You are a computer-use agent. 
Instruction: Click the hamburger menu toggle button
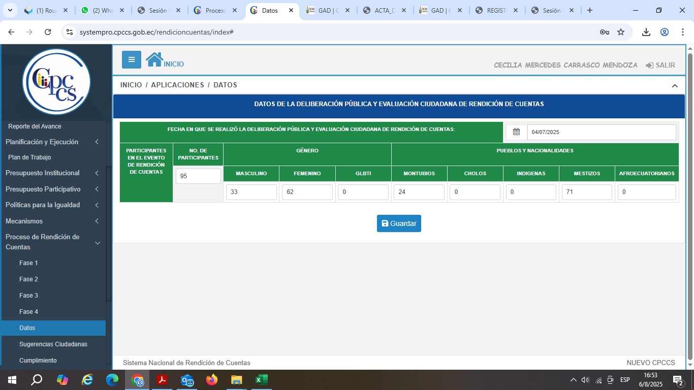coord(131,59)
